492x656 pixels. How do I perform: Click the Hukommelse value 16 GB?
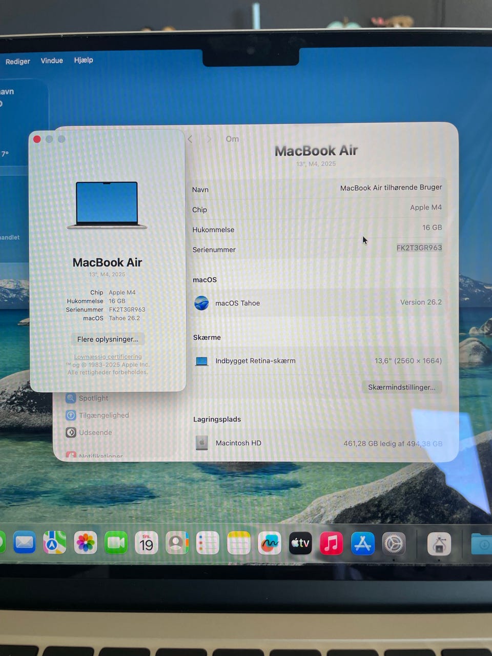point(432,228)
